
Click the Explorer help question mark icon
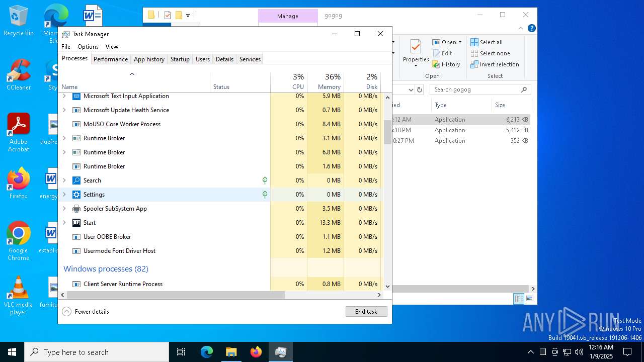(x=531, y=28)
